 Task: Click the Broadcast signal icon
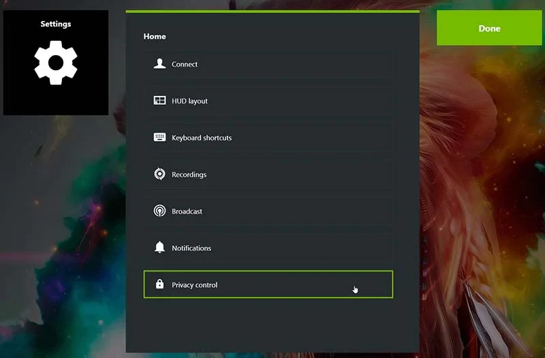(x=159, y=211)
